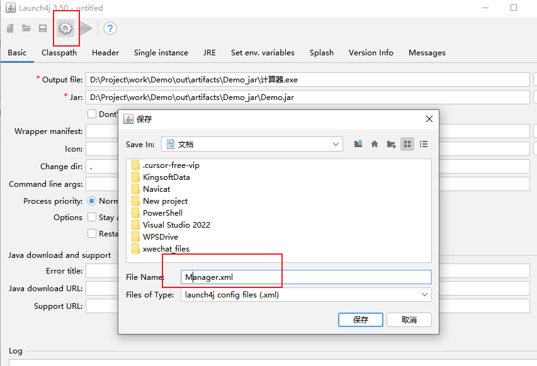The image size is (537, 366).
Task: Select the xwechat_files folder
Action: [161, 249]
